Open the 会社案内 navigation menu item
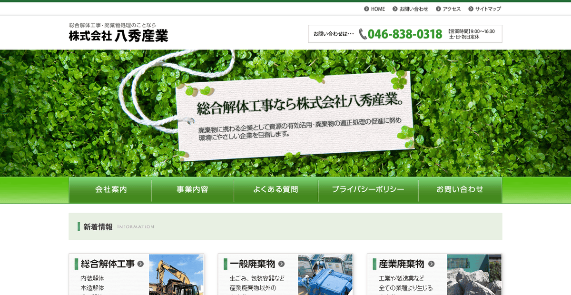Image resolution: width=571 pixels, height=295 pixels. [110, 189]
